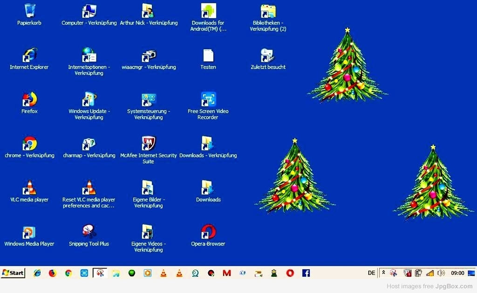The width and height of the screenshot is (477, 293).
Task: Expand hidden tray icons chevron
Action: click(384, 273)
